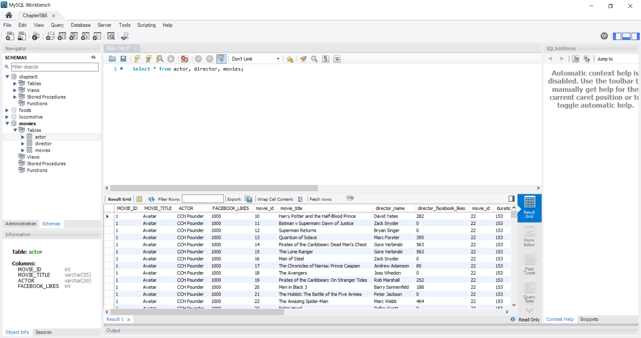Execute the SQL query with lightning bolt
641x338 pixels.
click(x=137, y=59)
